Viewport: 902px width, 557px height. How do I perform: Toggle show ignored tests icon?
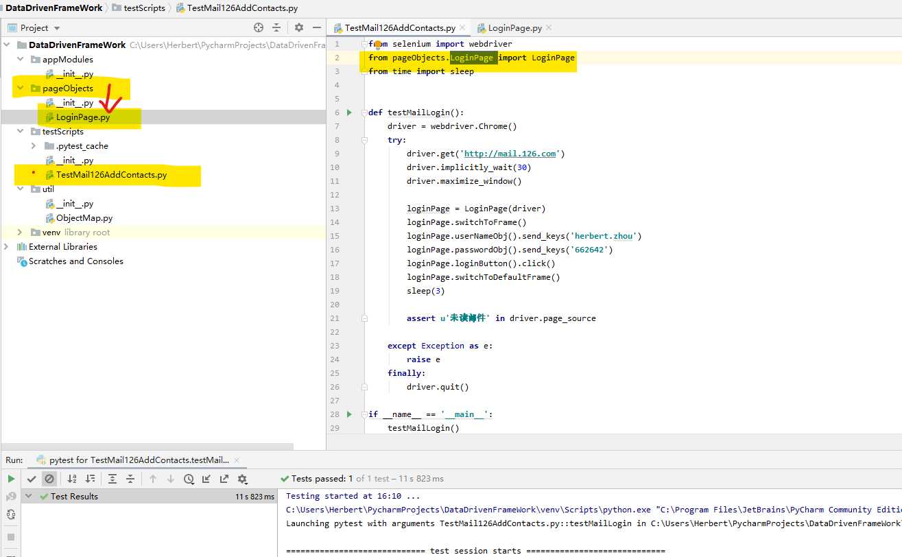49,479
